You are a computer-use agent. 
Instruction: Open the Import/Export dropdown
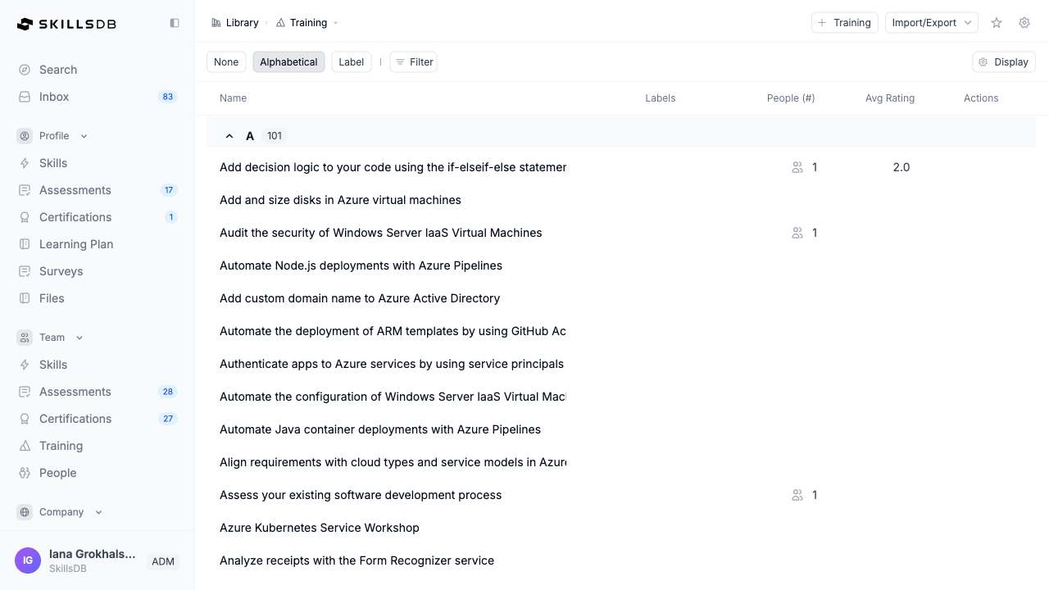[x=931, y=23]
